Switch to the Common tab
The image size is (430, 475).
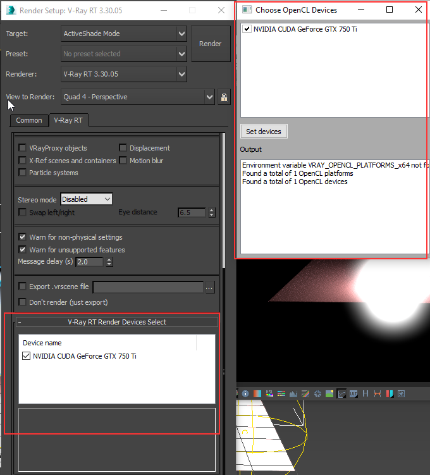coord(29,120)
